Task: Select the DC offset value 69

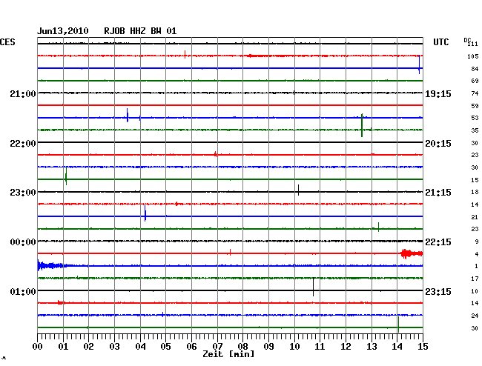Action: coord(475,81)
